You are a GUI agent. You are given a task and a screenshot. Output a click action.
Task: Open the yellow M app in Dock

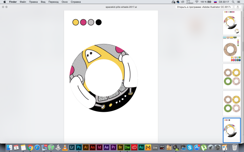[x=148, y=147]
